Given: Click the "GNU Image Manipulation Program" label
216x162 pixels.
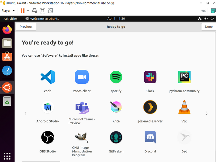Looking at the screenshot, I should [82, 151].
